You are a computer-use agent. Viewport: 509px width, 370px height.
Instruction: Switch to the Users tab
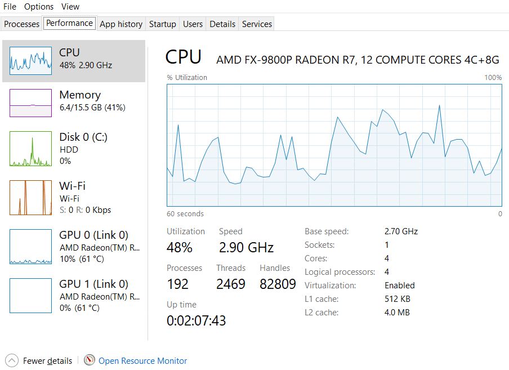(x=193, y=24)
